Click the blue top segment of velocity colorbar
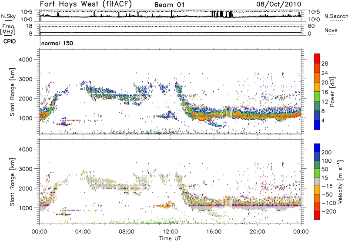 click(317, 148)
